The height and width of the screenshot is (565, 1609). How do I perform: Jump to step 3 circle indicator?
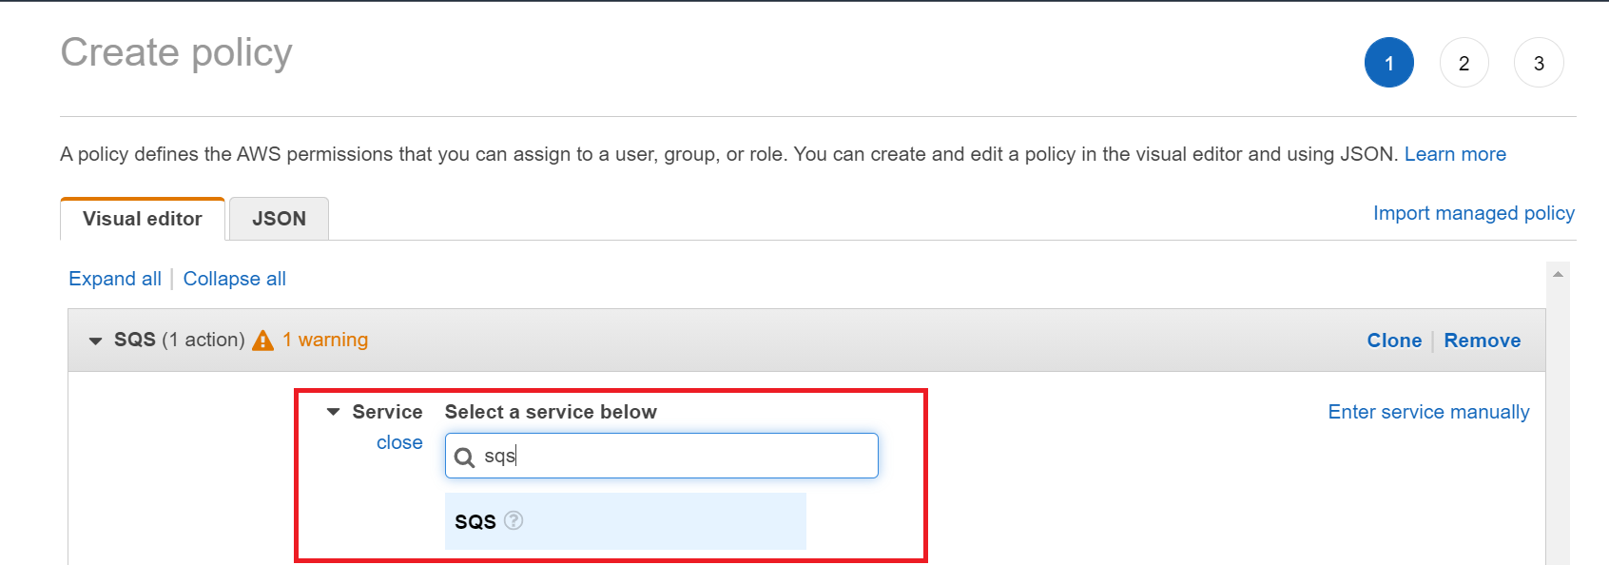pyautogui.click(x=1538, y=63)
